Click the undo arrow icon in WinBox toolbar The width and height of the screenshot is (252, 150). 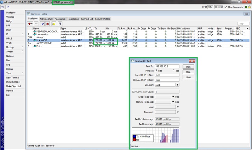3,7
